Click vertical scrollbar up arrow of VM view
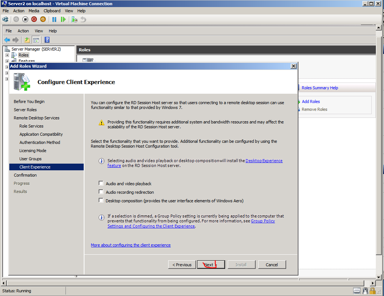 [x=379, y=28]
